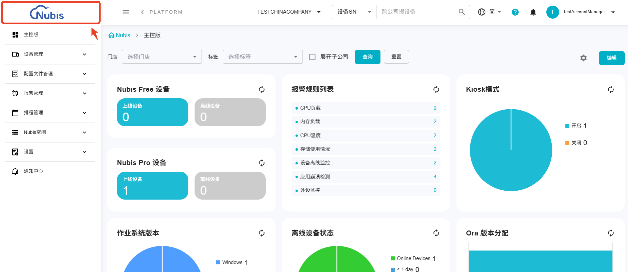Refresh the Ora 版本分配 card
Viewport: 628px width, 272px height.
[x=611, y=233]
